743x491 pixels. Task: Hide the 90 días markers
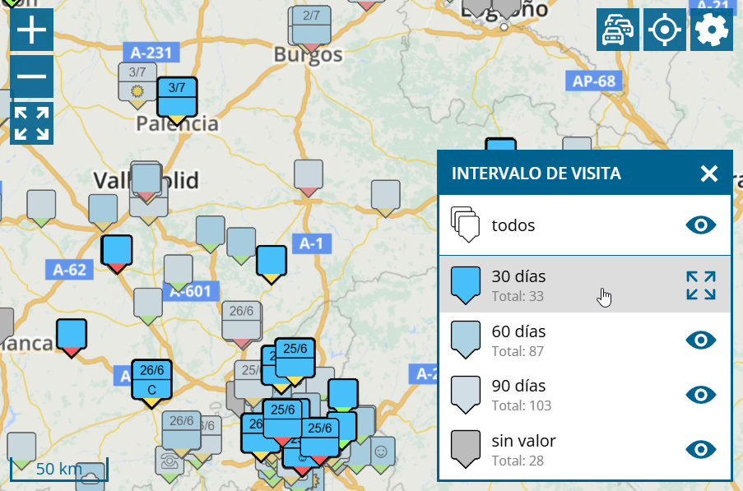click(x=701, y=395)
